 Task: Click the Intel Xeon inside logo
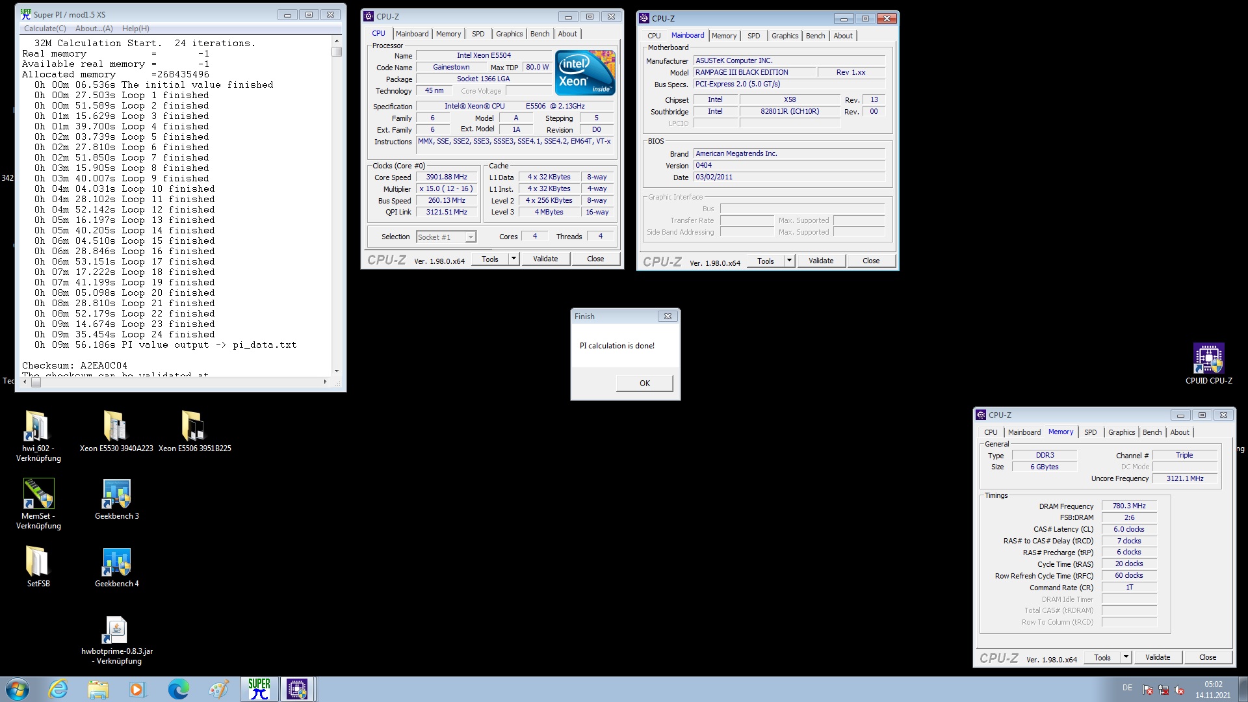pos(584,72)
